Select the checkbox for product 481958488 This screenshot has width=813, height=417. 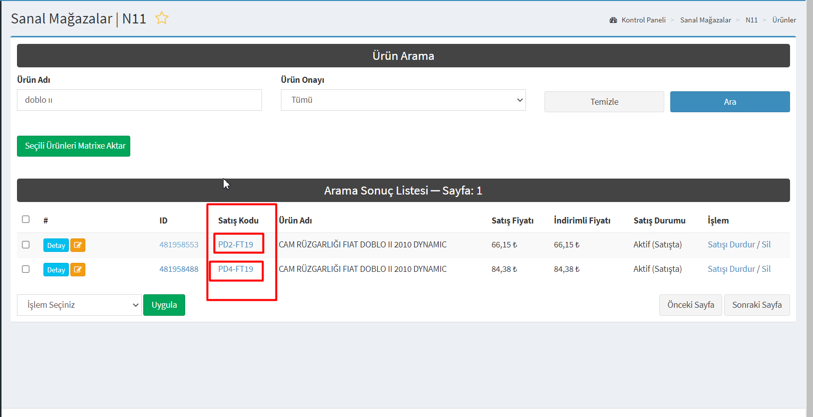26,269
